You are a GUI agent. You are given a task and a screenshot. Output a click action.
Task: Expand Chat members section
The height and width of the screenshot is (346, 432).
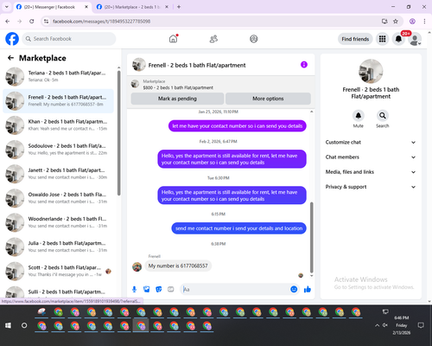coord(371,157)
